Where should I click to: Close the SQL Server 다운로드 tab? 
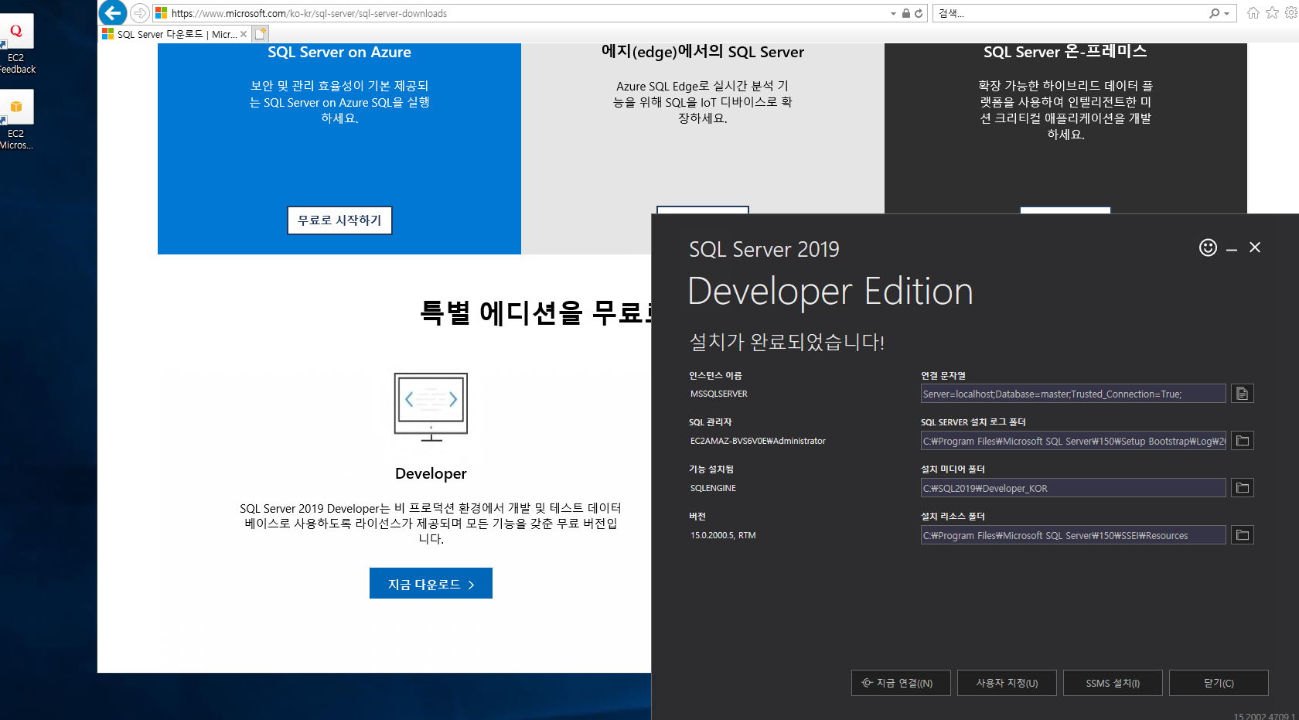[244, 34]
